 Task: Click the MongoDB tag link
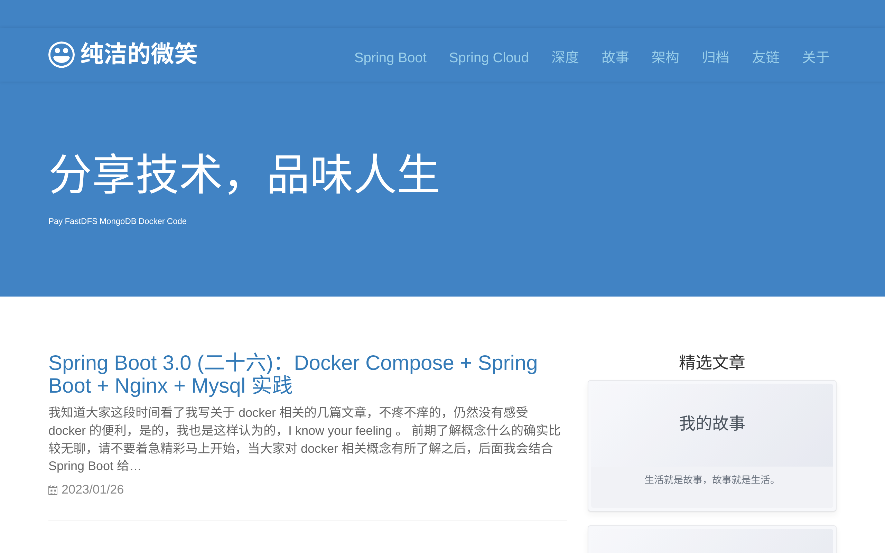pyautogui.click(x=118, y=221)
